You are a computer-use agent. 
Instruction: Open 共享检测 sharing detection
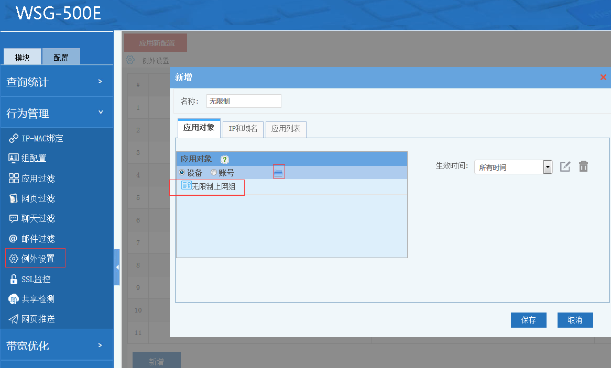click(x=38, y=299)
